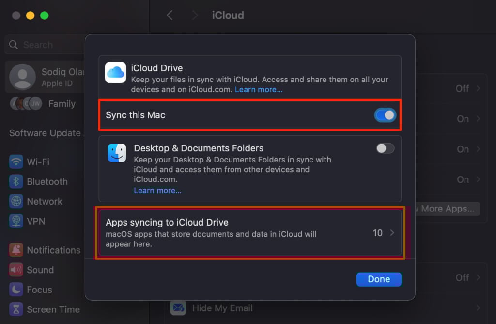The width and height of the screenshot is (496, 324).
Task: Click the VPN label in the sidebar
Action: coord(36,221)
